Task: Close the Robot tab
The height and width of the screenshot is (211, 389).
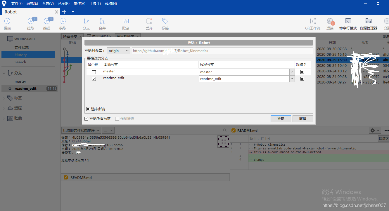Action: tap(57, 12)
